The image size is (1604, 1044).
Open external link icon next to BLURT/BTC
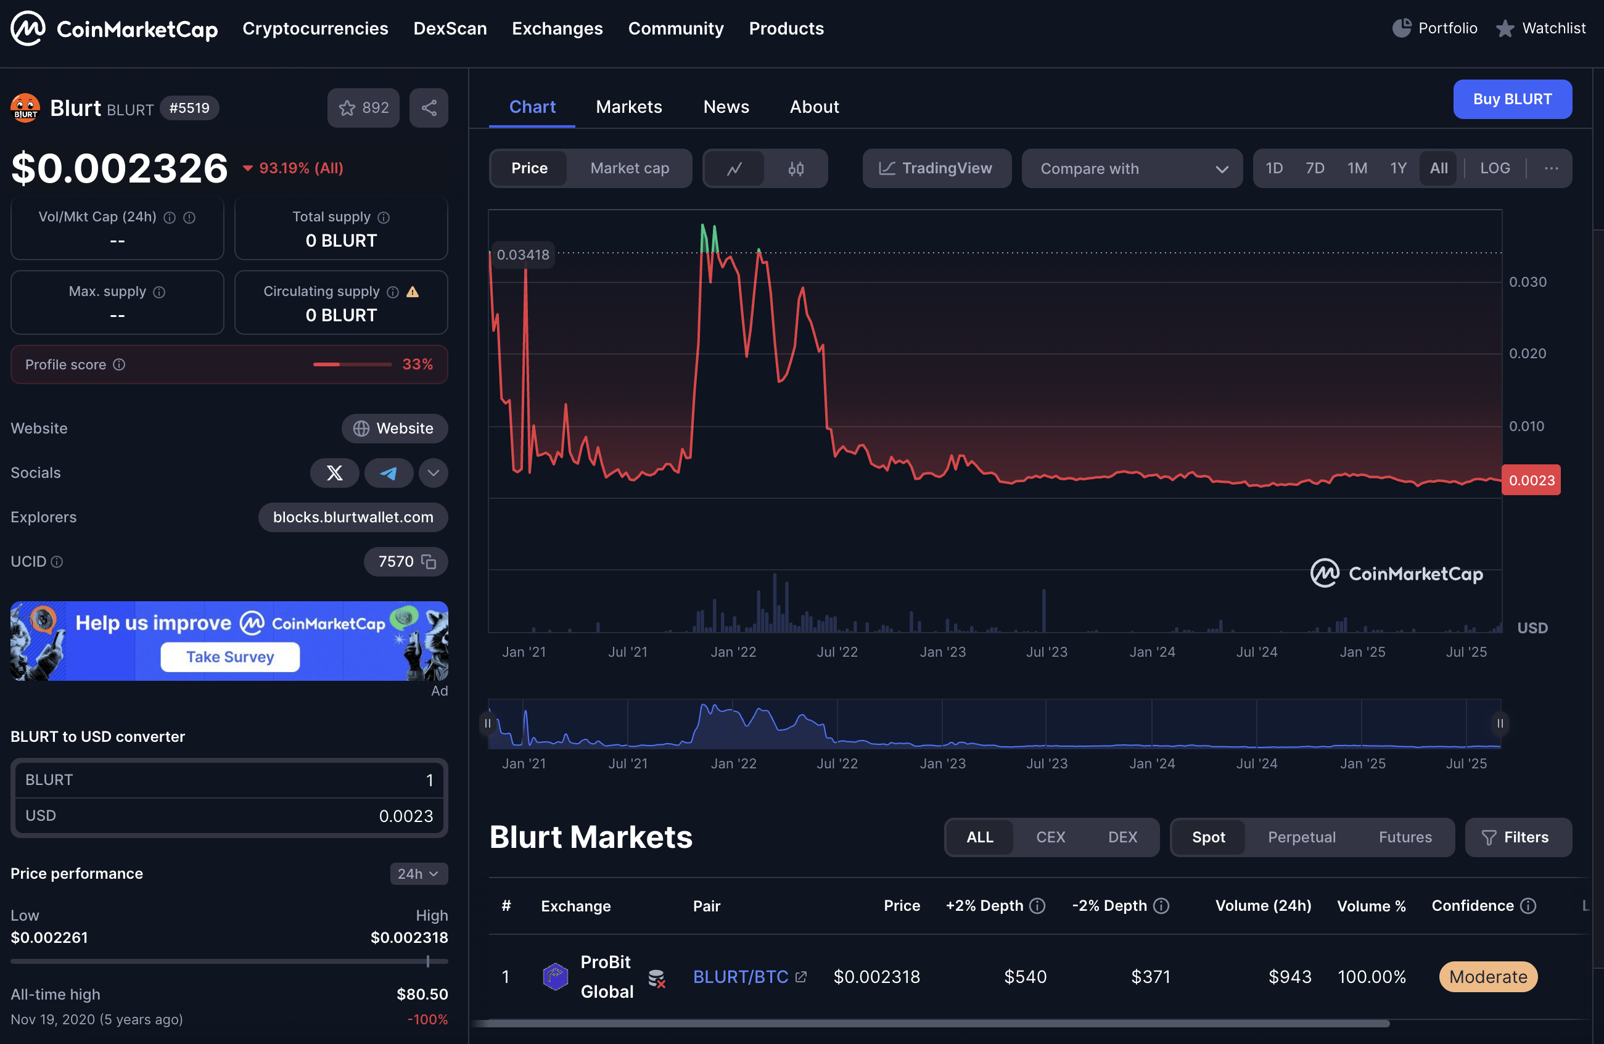800,977
